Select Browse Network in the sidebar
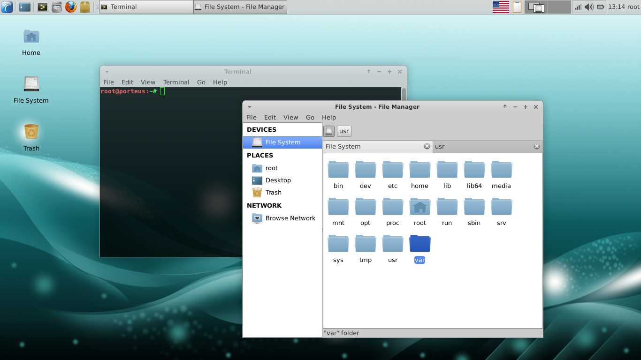 coord(290,218)
